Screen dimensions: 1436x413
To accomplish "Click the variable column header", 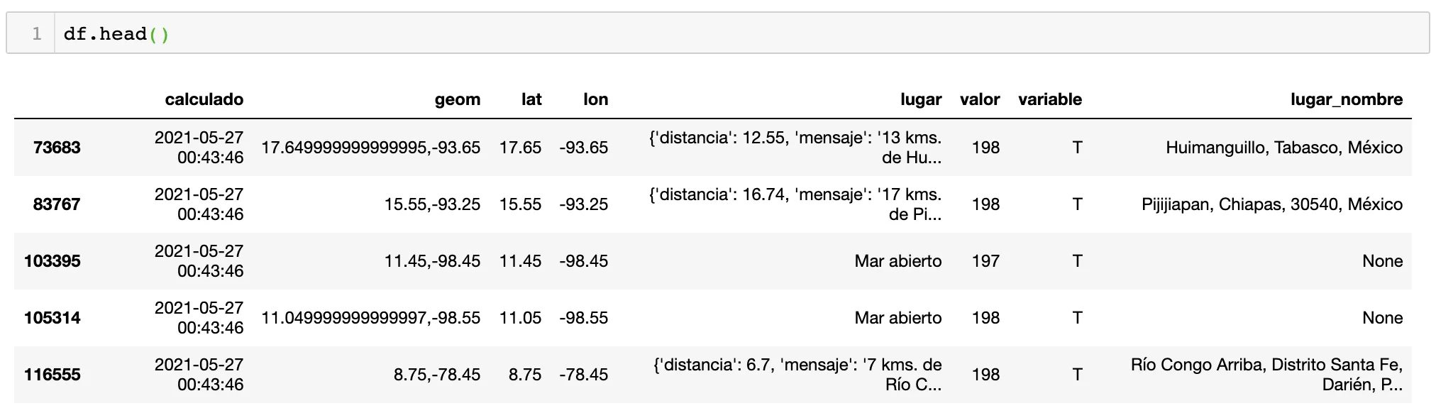I will (1049, 99).
